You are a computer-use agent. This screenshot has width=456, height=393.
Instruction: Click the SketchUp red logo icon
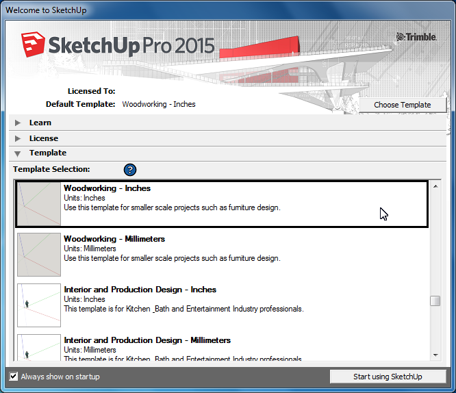coord(33,45)
